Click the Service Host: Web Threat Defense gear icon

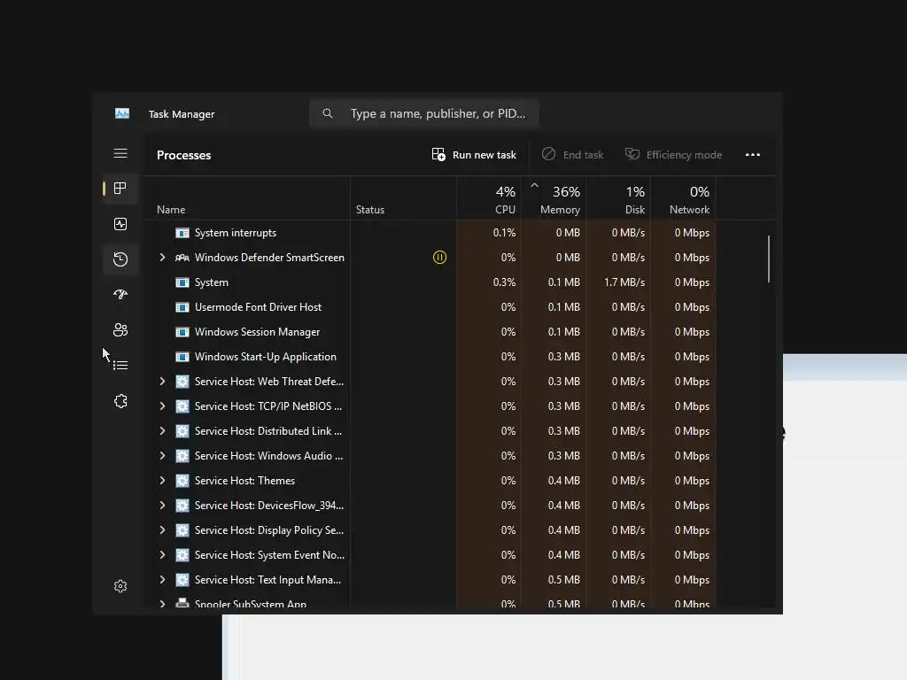(182, 382)
